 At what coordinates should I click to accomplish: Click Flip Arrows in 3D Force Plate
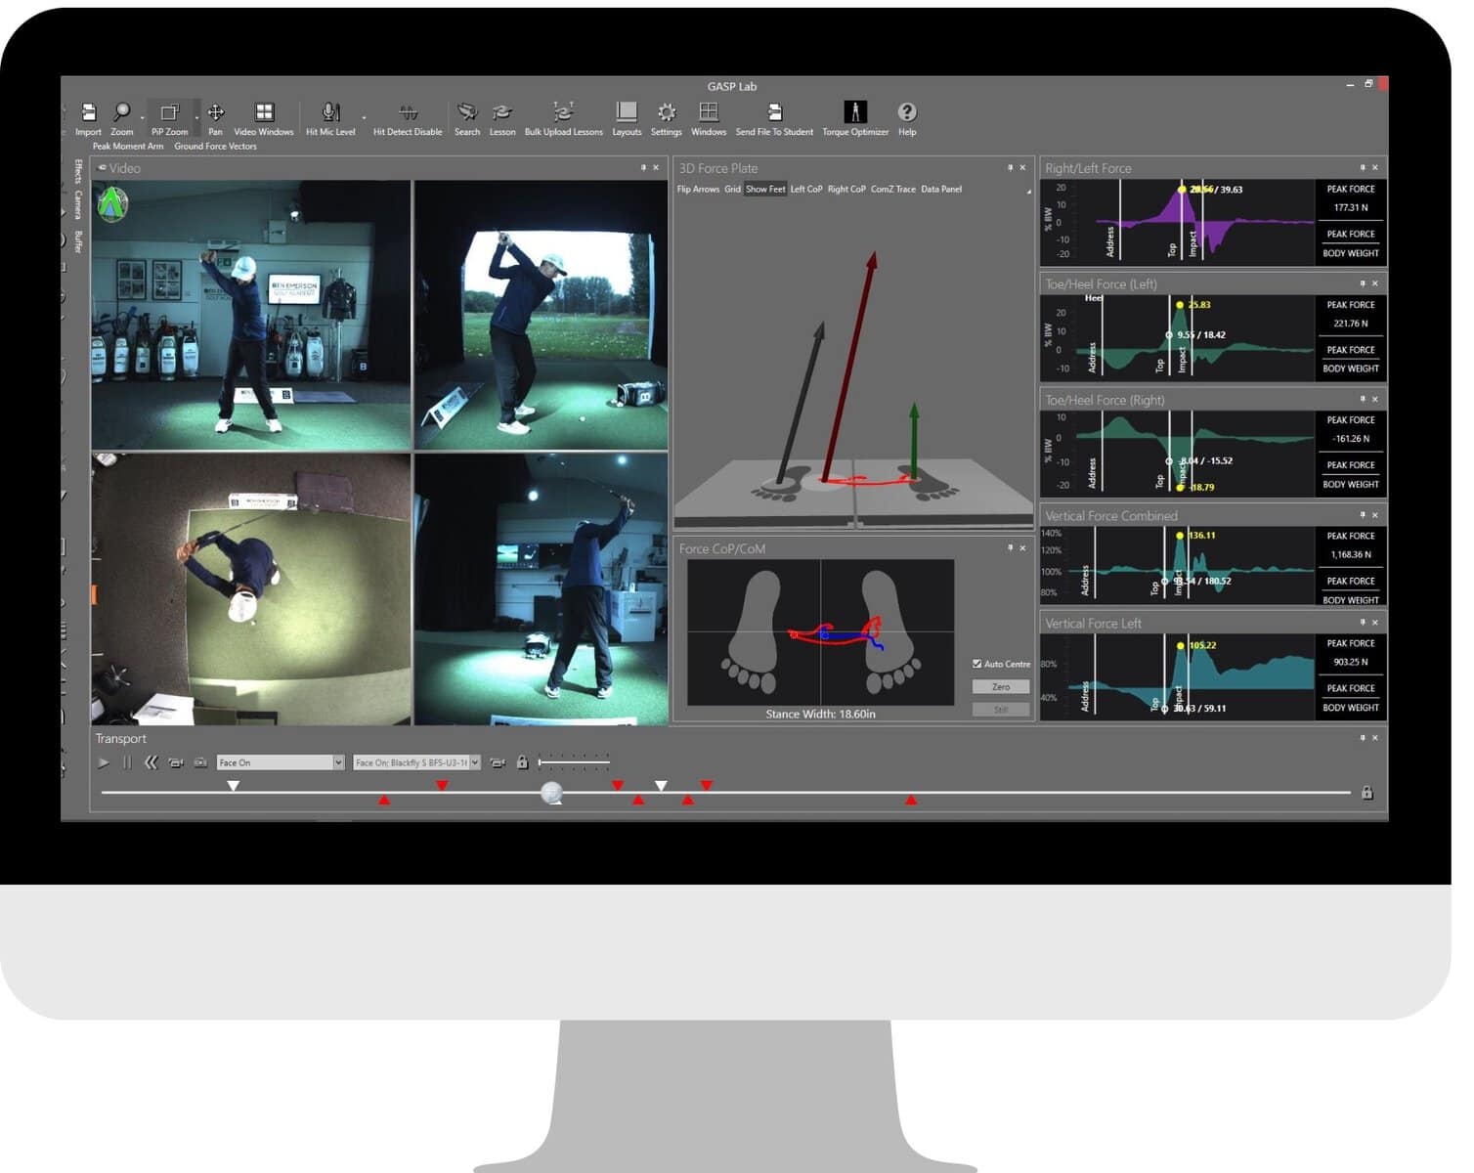pyautogui.click(x=698, y=190)
